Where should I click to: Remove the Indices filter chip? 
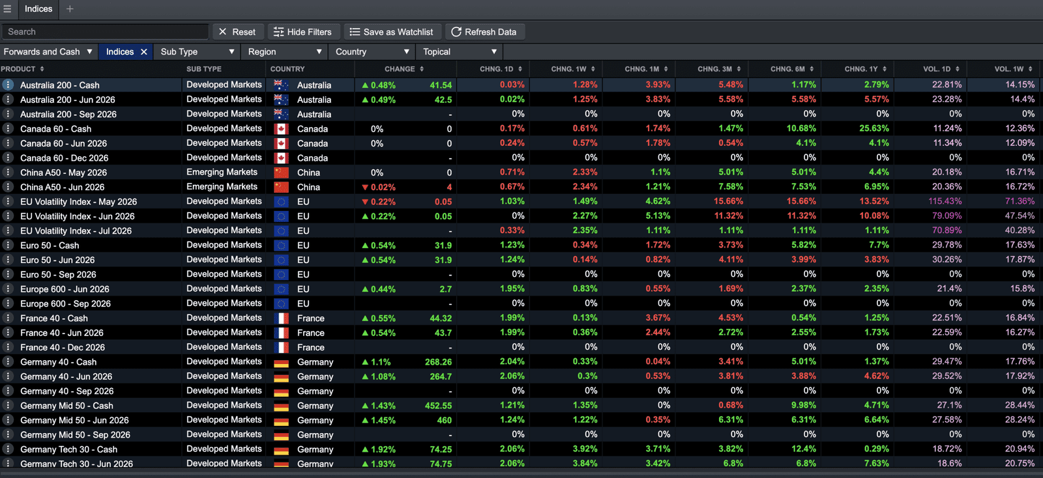tap(144, 51)
